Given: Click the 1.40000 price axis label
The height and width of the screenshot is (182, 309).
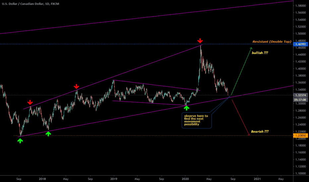Looking at the screenshot, I should click(300, 69).
